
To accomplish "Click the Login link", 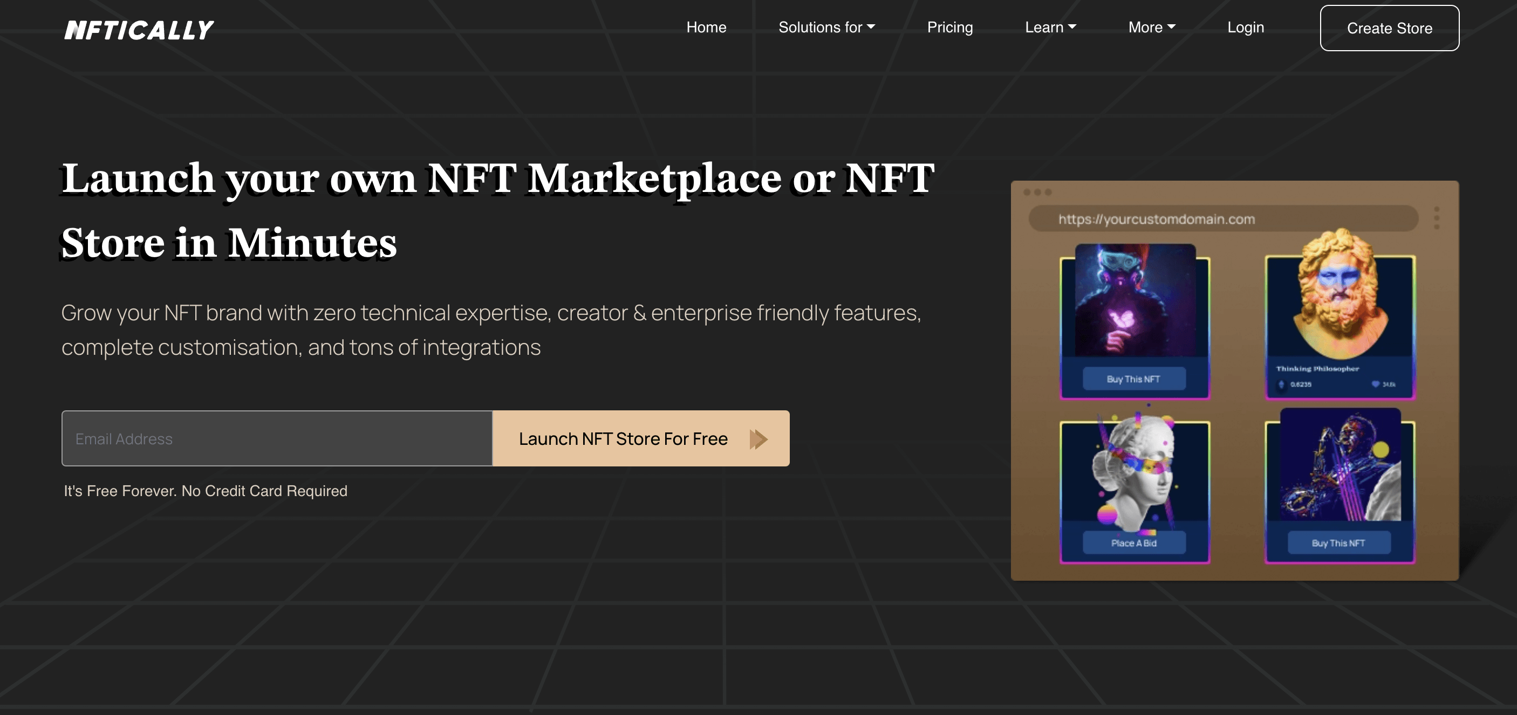I will click(1245, 27).
